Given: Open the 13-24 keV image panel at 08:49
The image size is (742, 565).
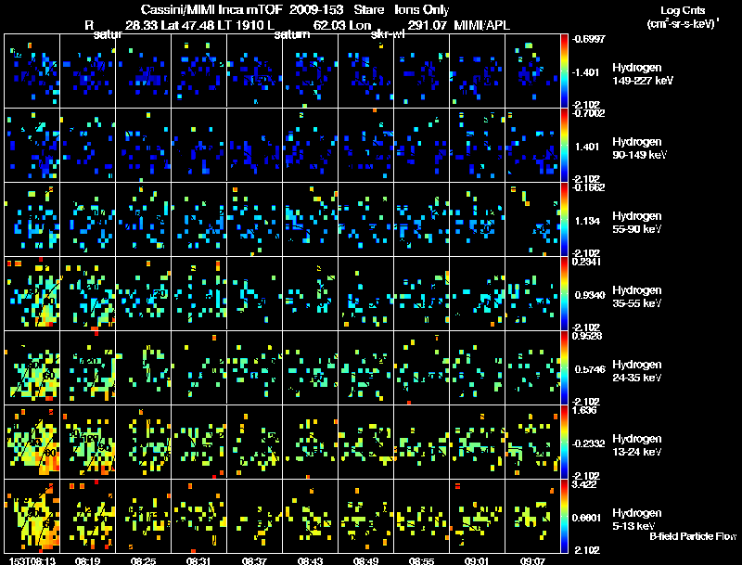Looking at the screenshot, I should tap(365, 442).
